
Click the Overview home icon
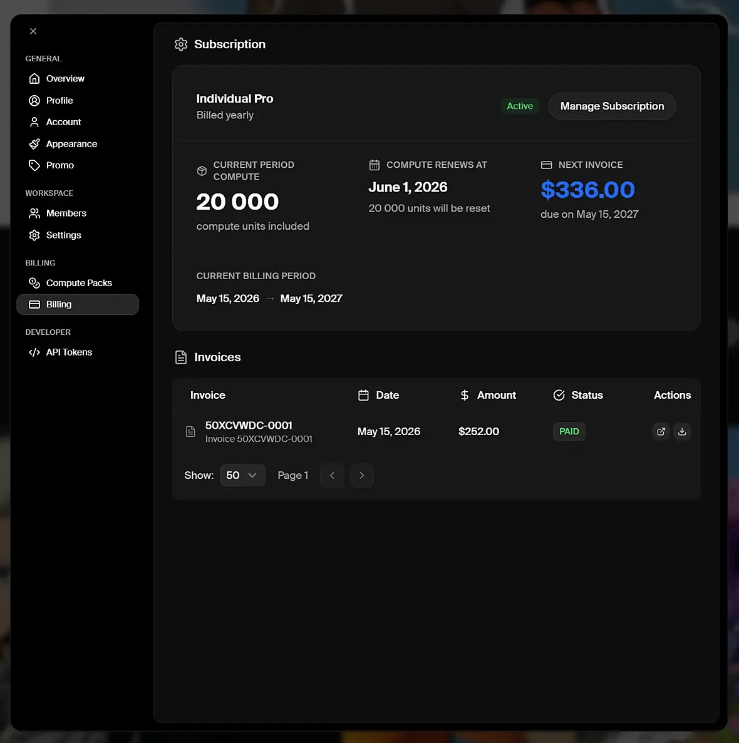(x=34, y=79)
